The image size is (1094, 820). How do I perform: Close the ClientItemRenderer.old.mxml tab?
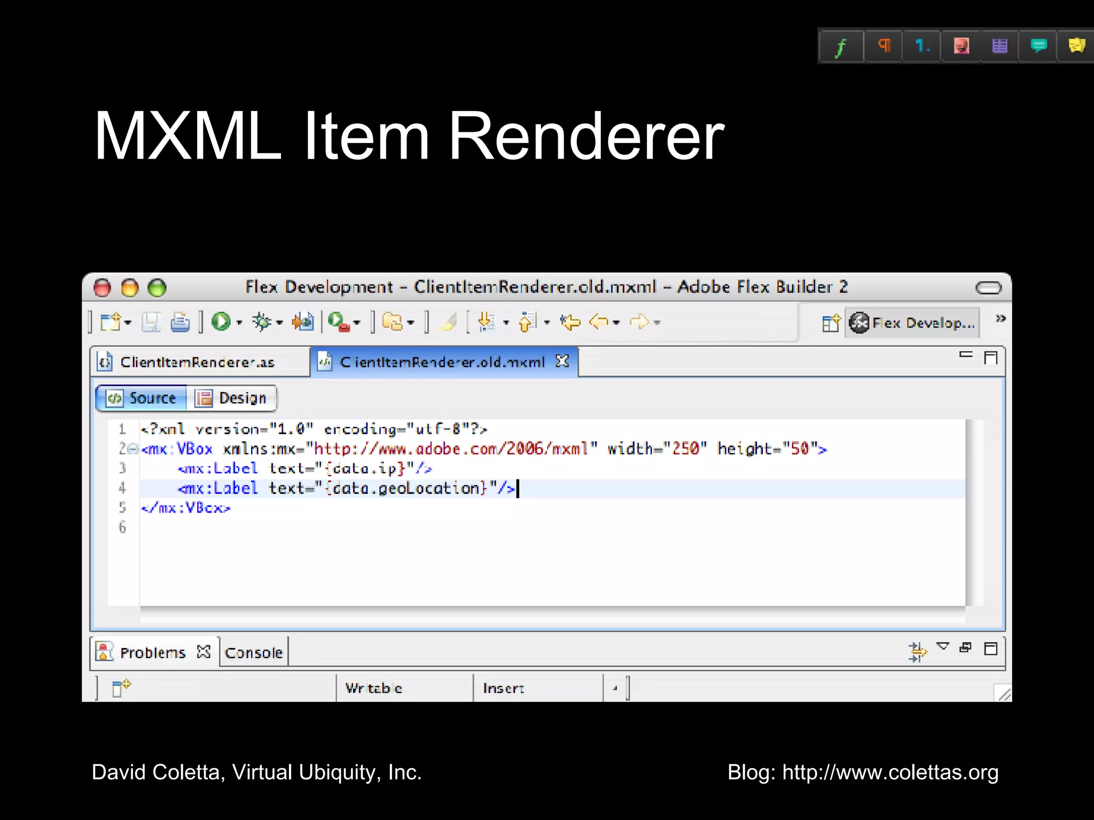click(x=562, y=361)
